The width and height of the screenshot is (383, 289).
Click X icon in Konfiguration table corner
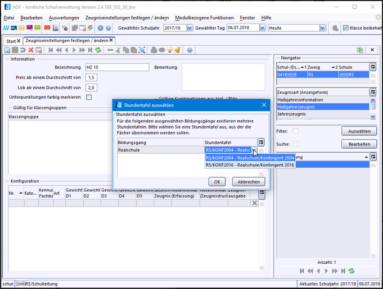pyautogui.click(x=255, y=203)
